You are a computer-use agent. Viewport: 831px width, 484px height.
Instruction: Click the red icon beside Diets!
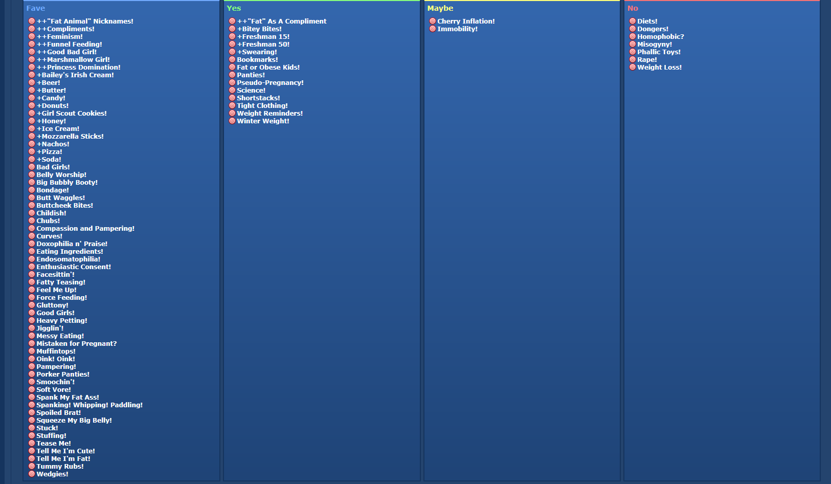click(633, 21)
